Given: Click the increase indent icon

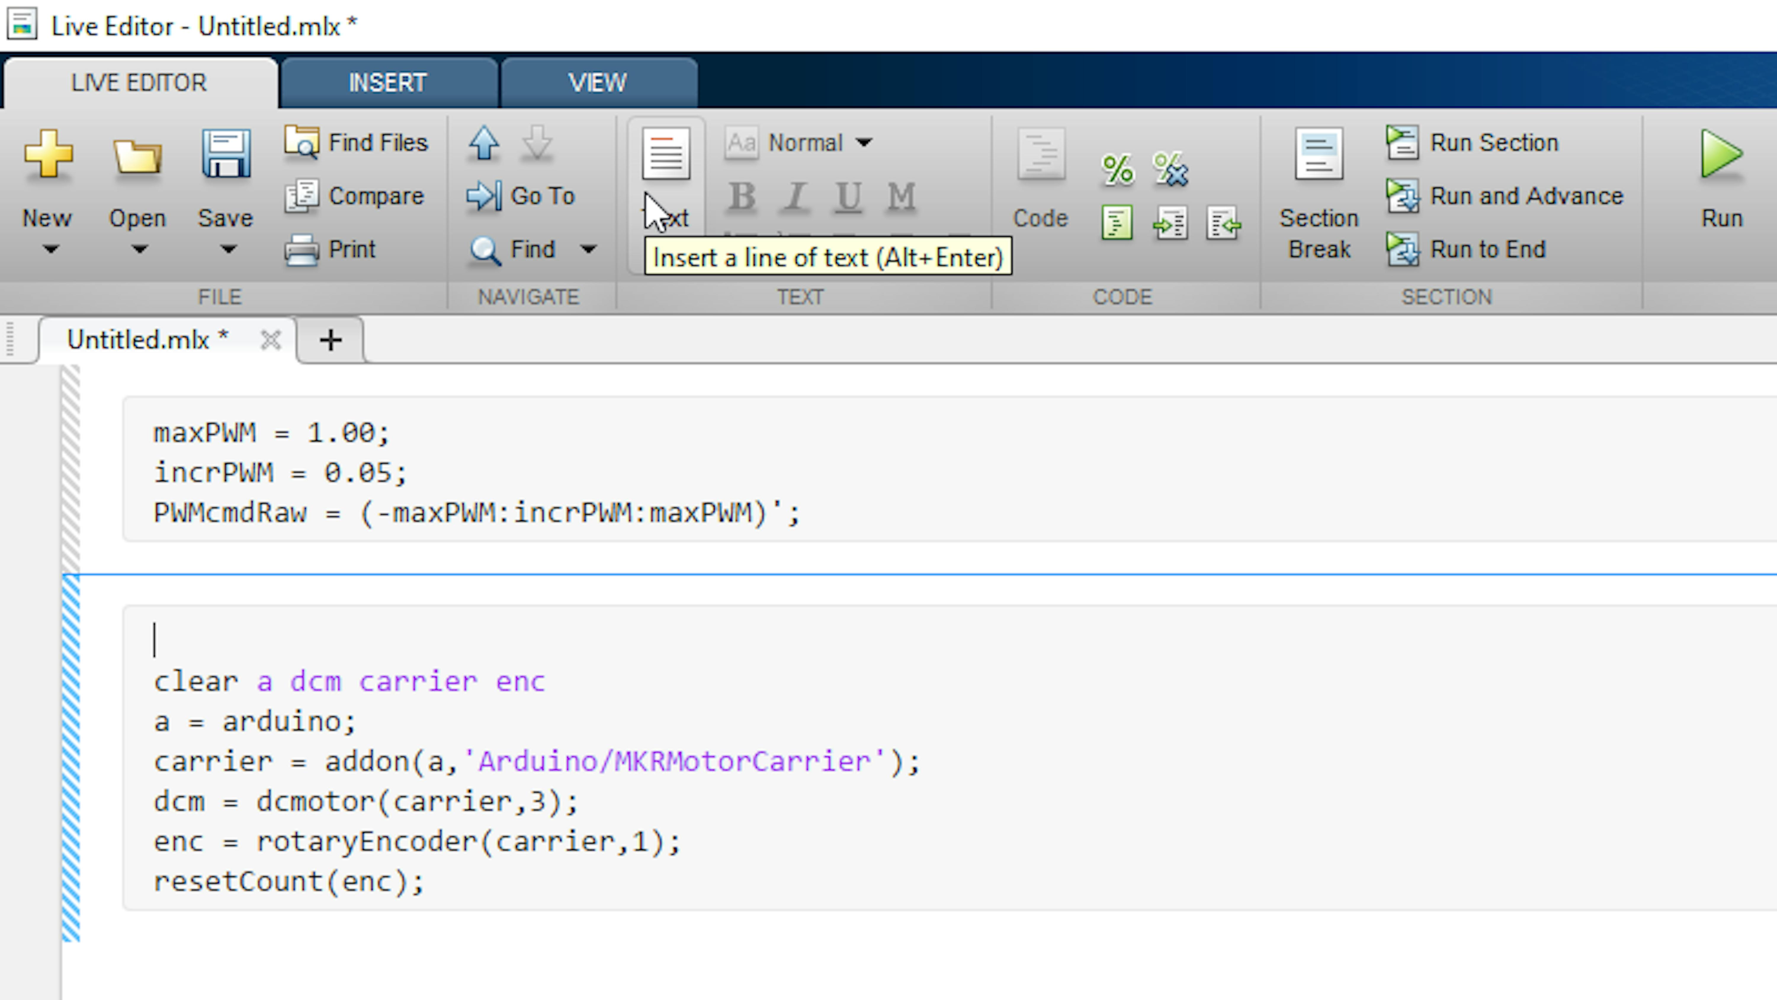Looking at the screenshot, I should 1171,223.
